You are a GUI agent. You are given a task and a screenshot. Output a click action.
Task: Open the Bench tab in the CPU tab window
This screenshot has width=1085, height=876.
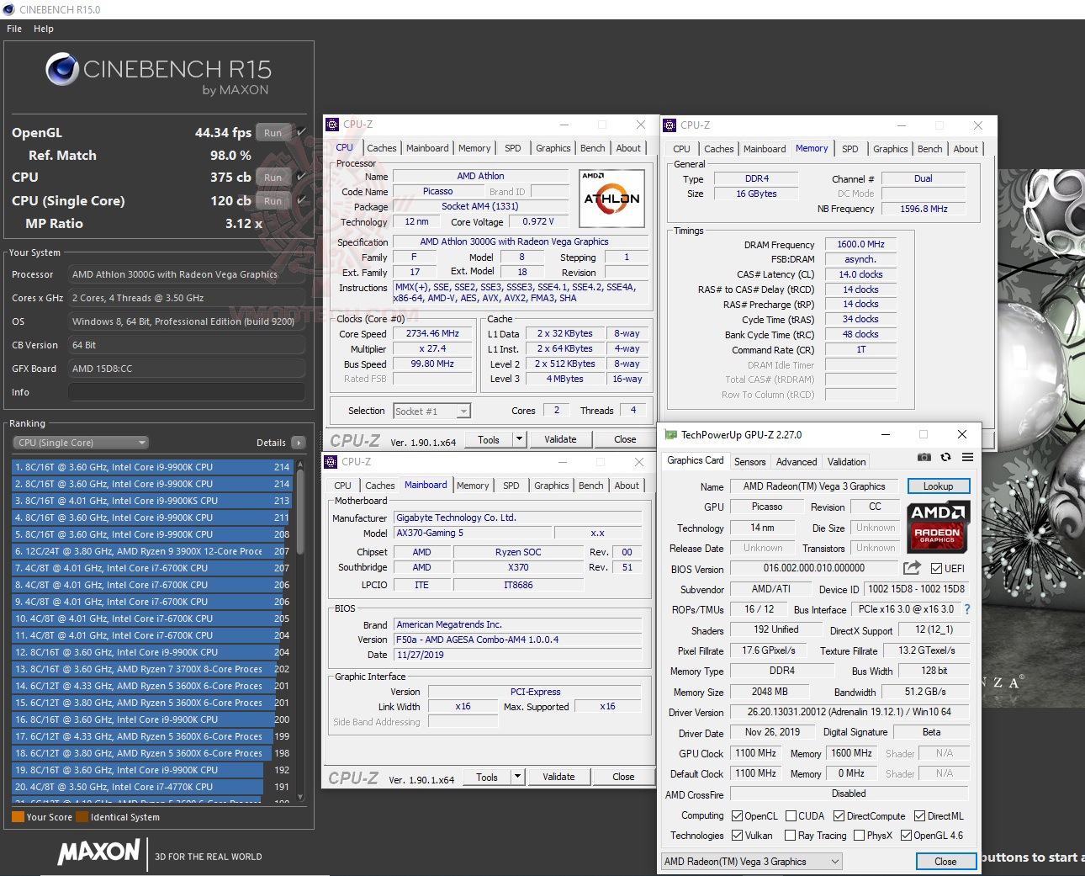(x=593, y=148)
